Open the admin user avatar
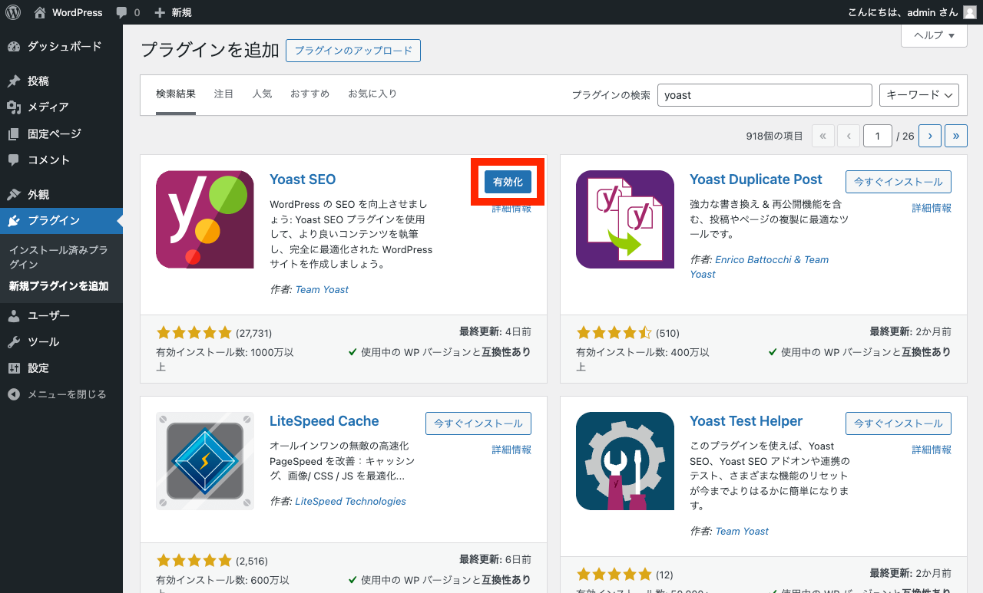Screen dimensions: 983x593 pos(970,12)
